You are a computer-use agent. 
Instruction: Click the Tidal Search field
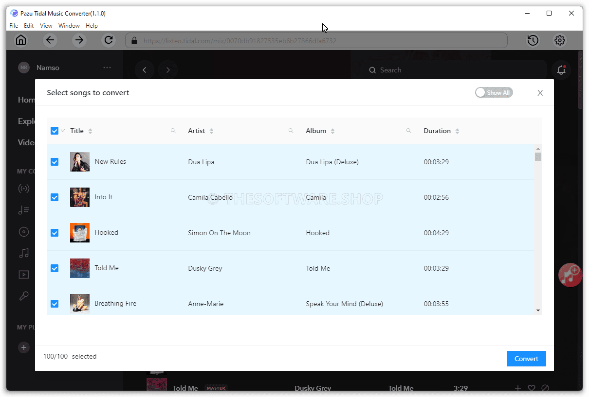point(455,70)
